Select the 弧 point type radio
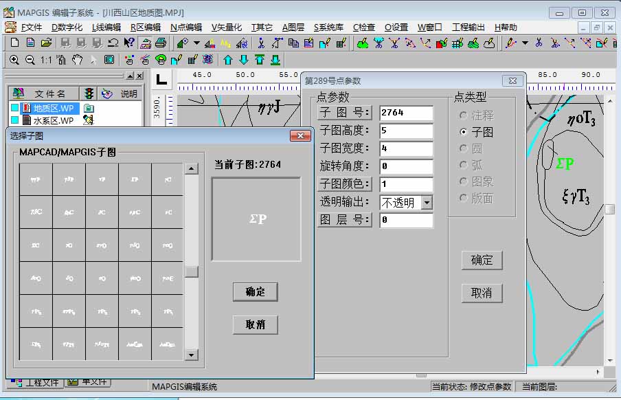 [464, 164]
